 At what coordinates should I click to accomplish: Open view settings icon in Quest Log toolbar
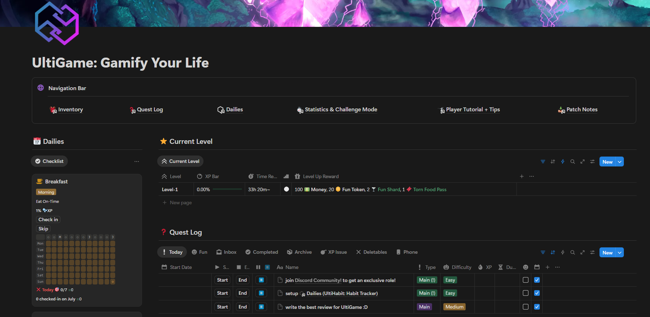point(592,252)
